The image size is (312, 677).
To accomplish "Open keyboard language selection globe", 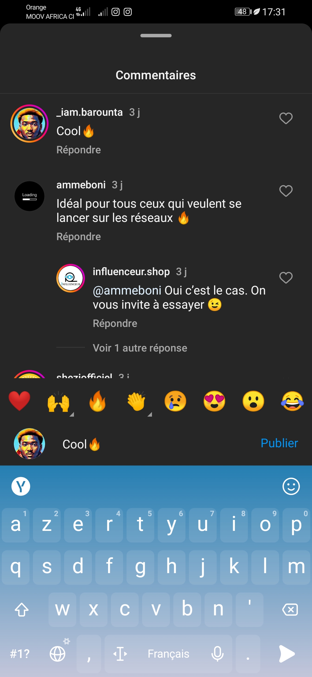I will (x=58, y=654).
